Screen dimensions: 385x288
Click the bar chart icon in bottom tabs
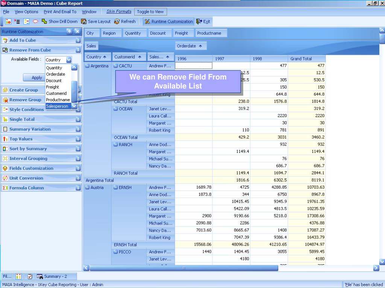(18, 276)
